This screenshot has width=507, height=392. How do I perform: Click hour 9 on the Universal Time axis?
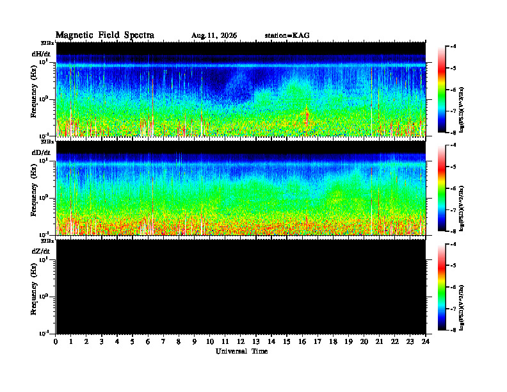pyautogui.click(x=194, y=342)
